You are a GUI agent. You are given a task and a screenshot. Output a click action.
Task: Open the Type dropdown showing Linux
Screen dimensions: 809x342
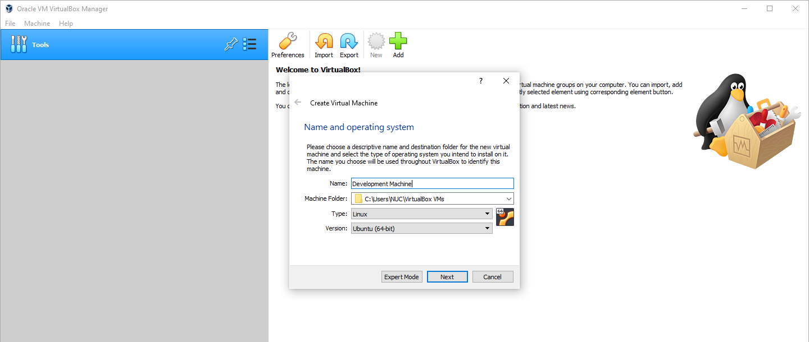[422, 214]
